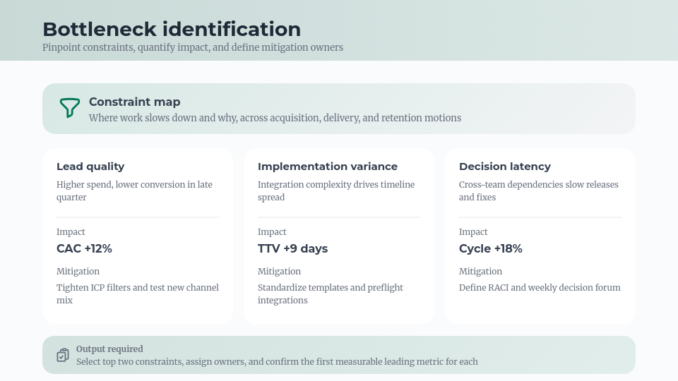
Task: Click the Decision latency card heading
Action: tap(504, 167)
